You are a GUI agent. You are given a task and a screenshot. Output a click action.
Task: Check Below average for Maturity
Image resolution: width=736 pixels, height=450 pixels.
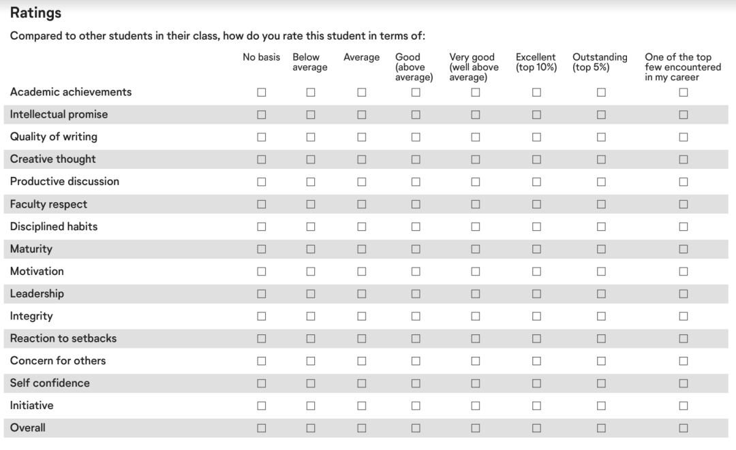coord(311,249)
